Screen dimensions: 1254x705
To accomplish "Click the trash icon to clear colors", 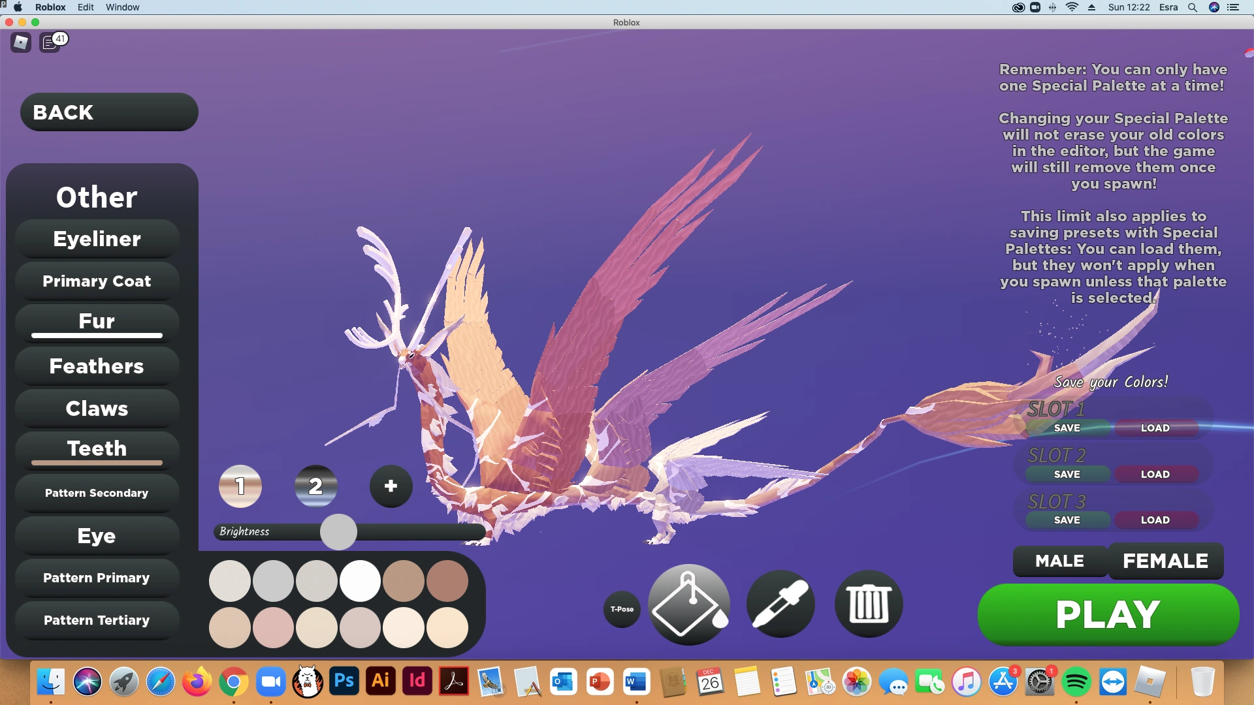I will pyautogui.click(x=867, y=603).
